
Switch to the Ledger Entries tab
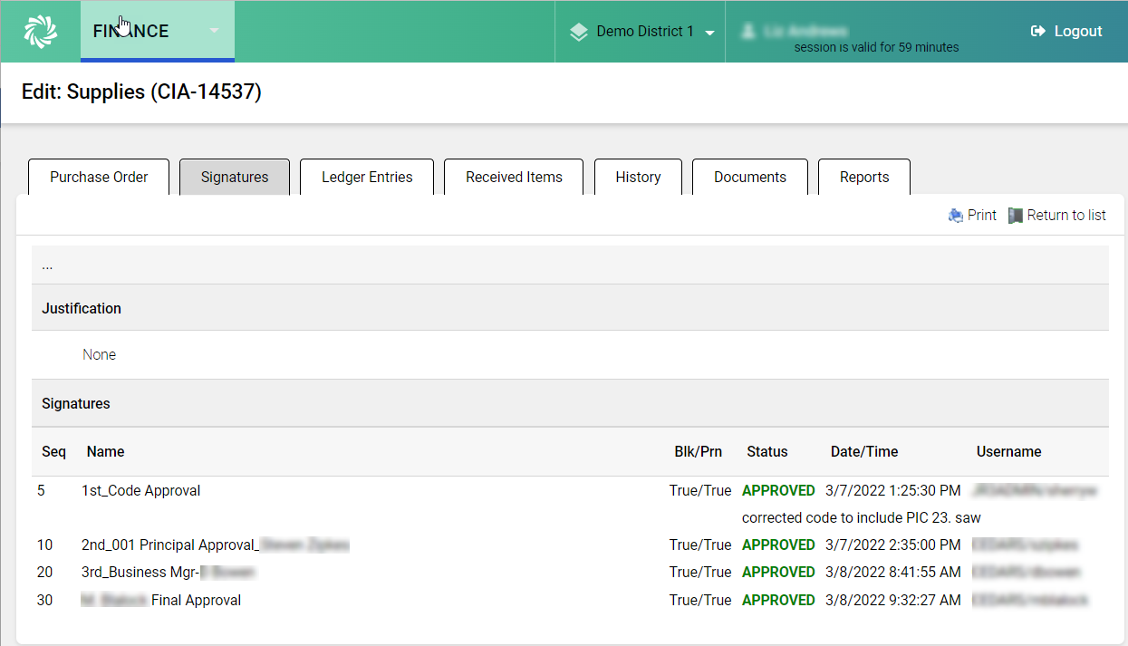367,177
